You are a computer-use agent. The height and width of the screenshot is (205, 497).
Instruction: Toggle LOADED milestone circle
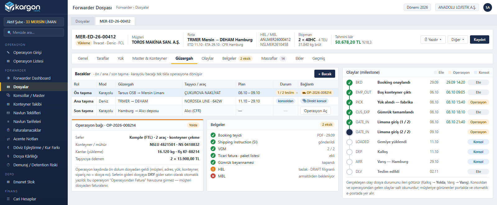tap(349, 142)
